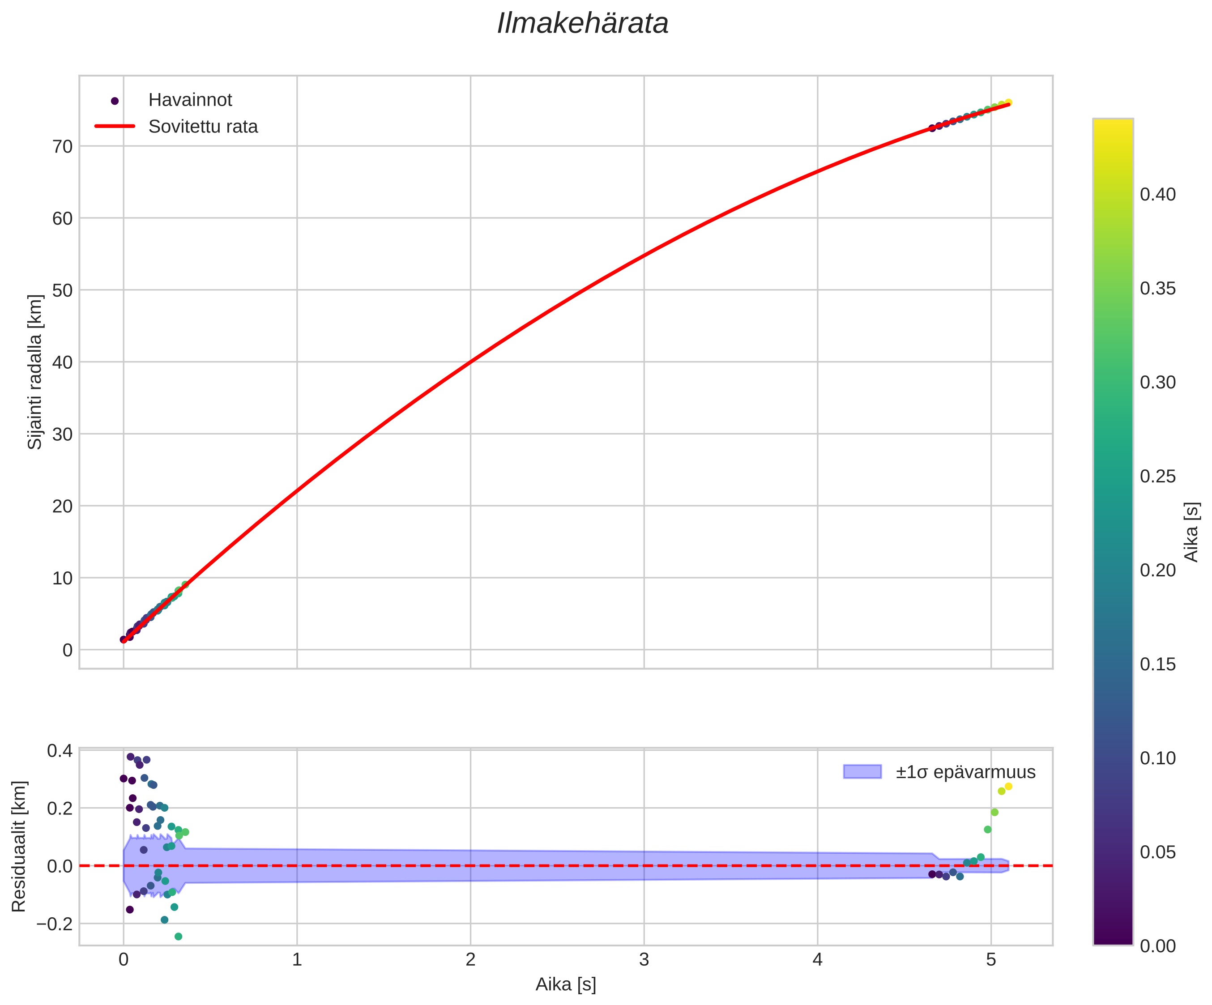
Task: Click the Sijainti radalla [km] axis label
Action: click(x=35, y=372)
